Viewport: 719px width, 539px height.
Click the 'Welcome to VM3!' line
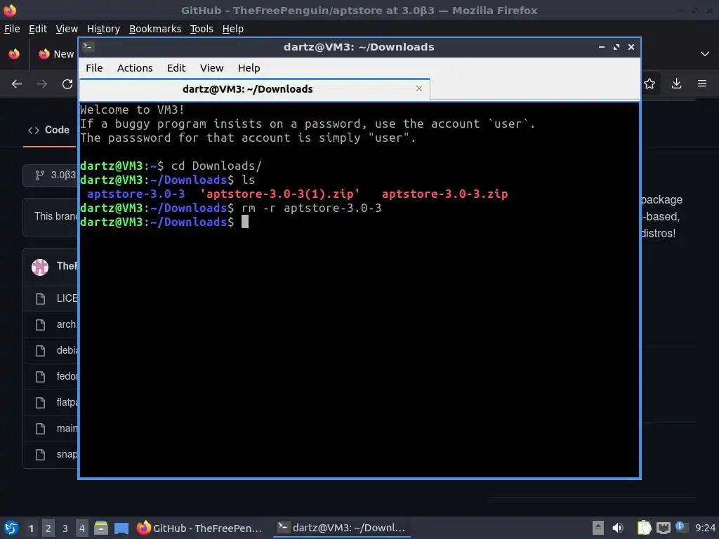pos(133,110)
